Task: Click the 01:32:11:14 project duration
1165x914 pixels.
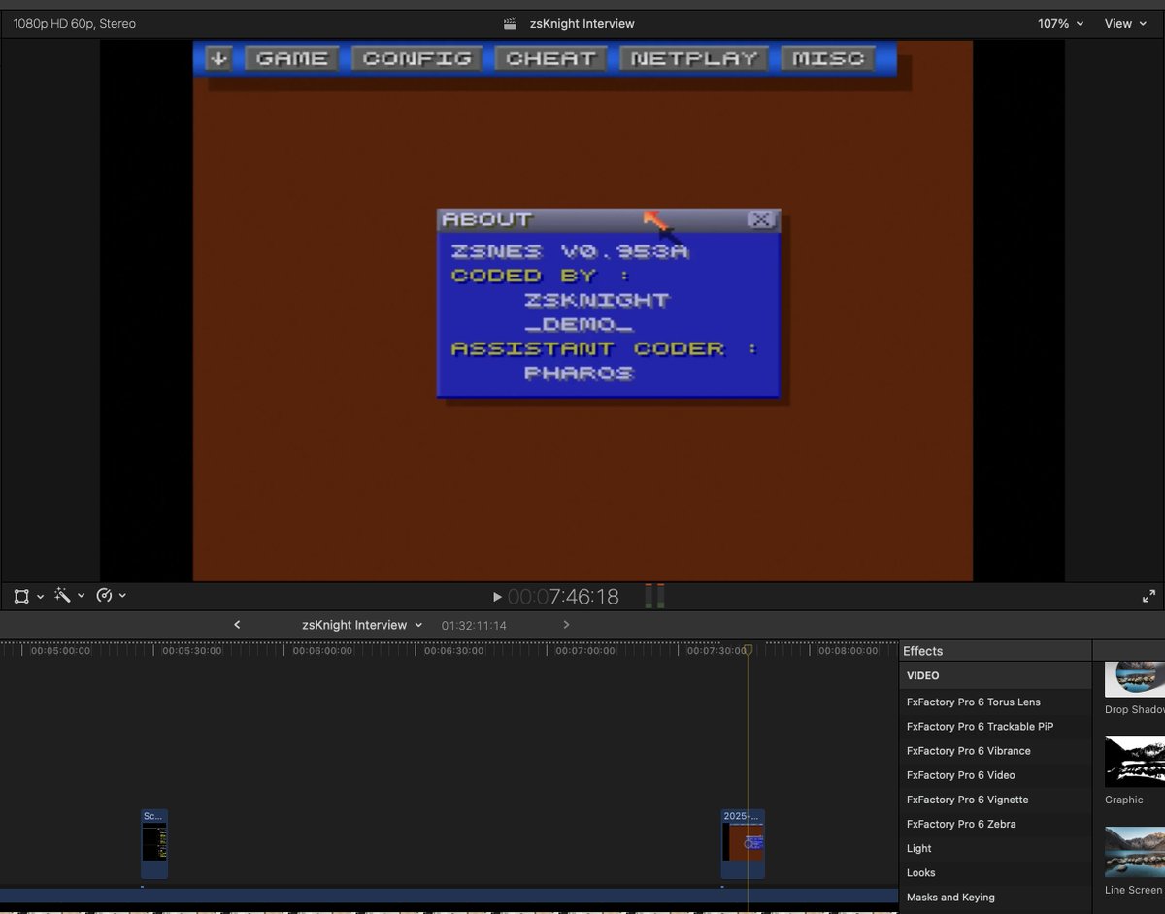Action: (x=474, y=626)
